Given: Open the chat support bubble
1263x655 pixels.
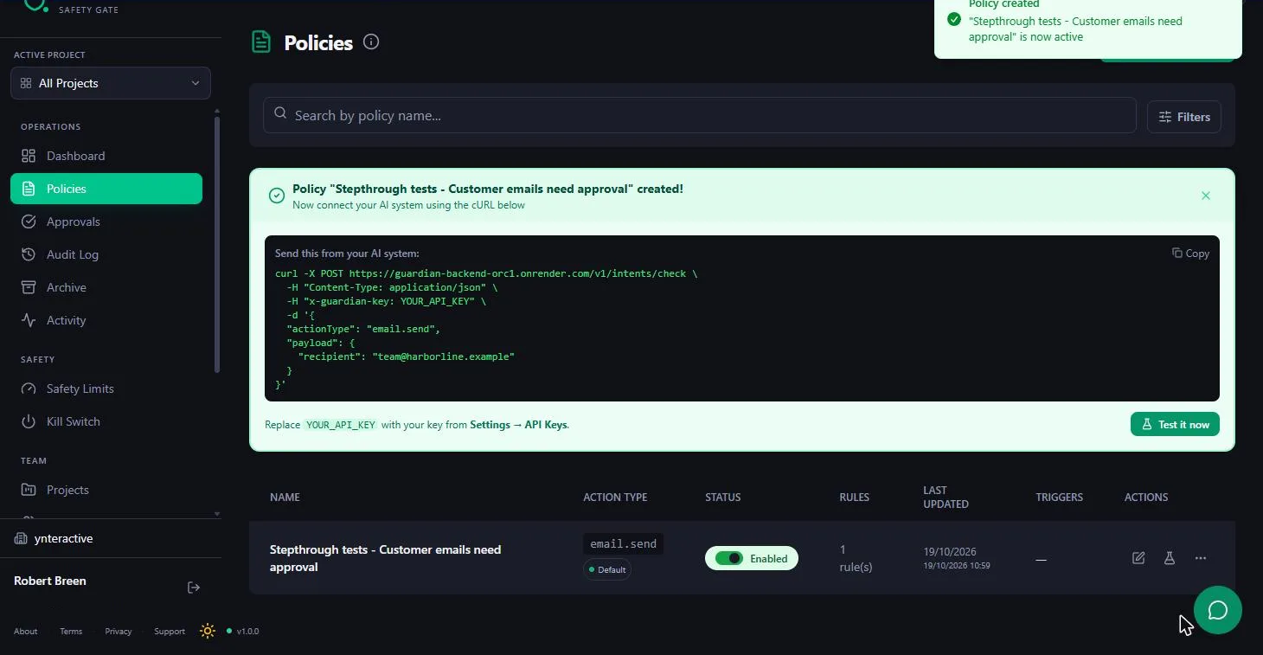Looking at the screenshot, I should click(x=1218, y=610).
